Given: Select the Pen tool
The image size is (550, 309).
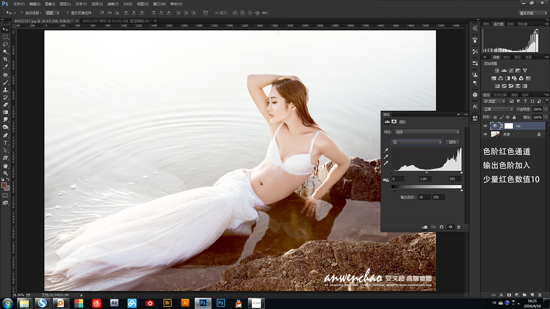Looking at the screenshot, I should coord(5,135).
